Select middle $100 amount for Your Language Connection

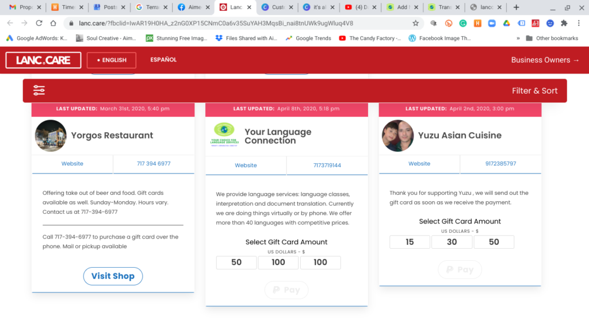pos(278,262)
